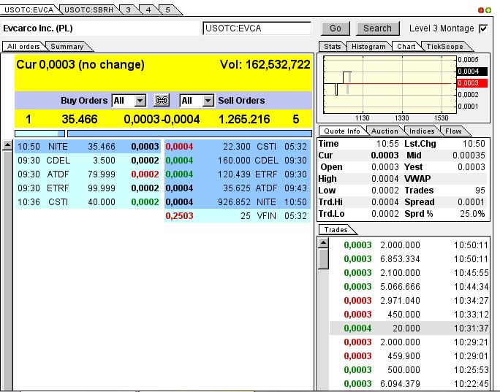Open the Buy Orders All dropdown
Screen dimensions: 500x392
click(x=140, y=101)
